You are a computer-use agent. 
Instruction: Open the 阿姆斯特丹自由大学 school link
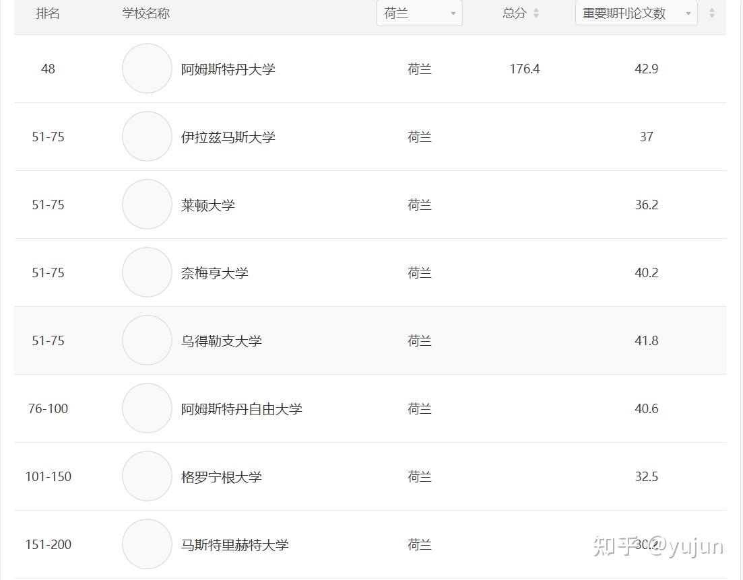[241, 409]
